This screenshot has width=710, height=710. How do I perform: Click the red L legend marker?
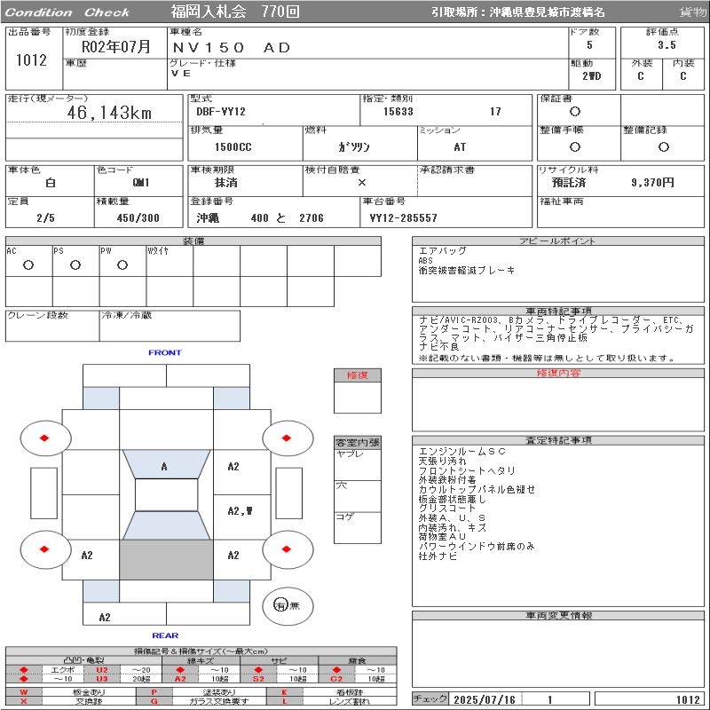coord(284,701)
